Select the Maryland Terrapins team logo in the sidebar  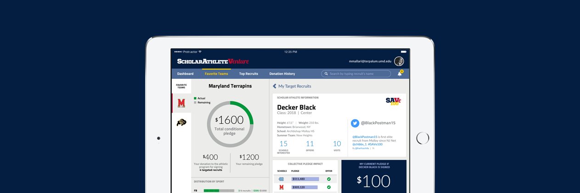pyautogui.click(x=181, y=103)
